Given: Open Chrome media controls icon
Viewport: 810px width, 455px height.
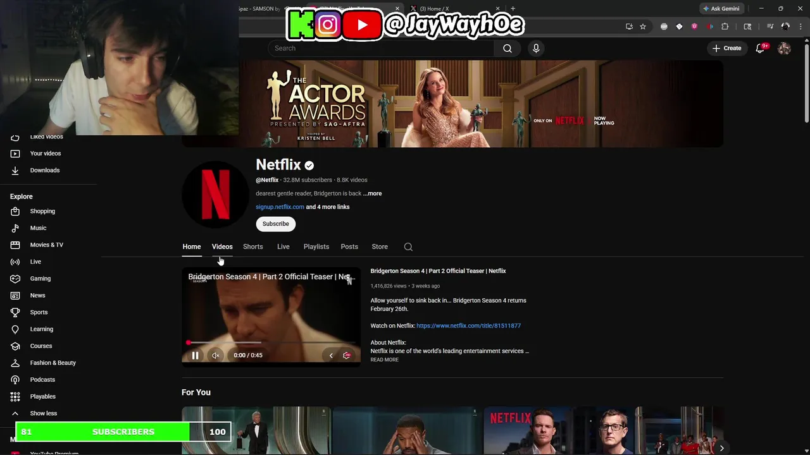Looking at the screenshot, I should point(770,27).
